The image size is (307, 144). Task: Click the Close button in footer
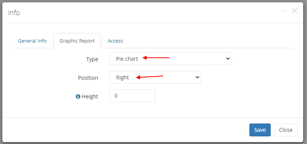click(286, 130)
